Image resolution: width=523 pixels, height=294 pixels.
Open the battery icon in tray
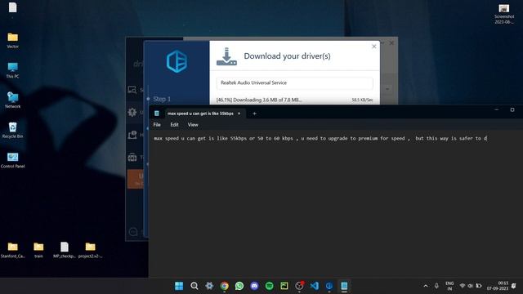(x=479, y=286)
